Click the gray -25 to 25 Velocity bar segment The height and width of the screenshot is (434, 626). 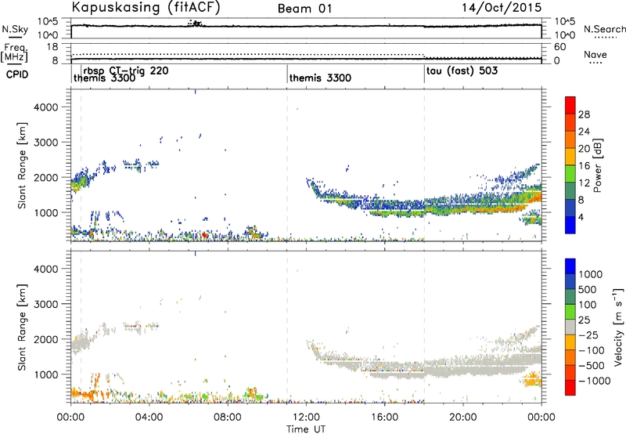tap(570, 327)
